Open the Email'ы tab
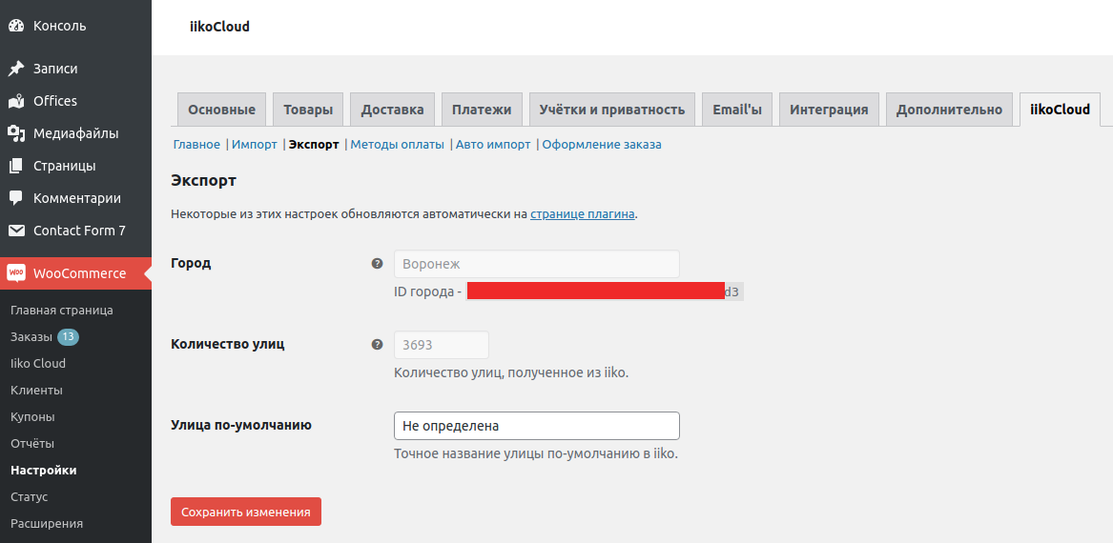Image resolution: width=1113 pixels, height=543 pixels. pyautogui.click(x=737, y=110)
